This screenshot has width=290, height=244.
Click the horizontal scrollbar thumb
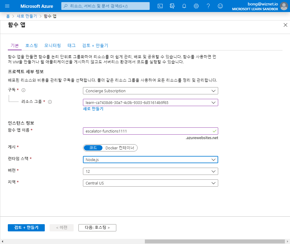(215, 241)
